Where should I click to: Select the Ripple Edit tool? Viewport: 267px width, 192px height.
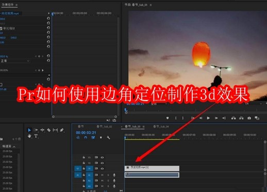pyautogui.click(x=42, y=130)
